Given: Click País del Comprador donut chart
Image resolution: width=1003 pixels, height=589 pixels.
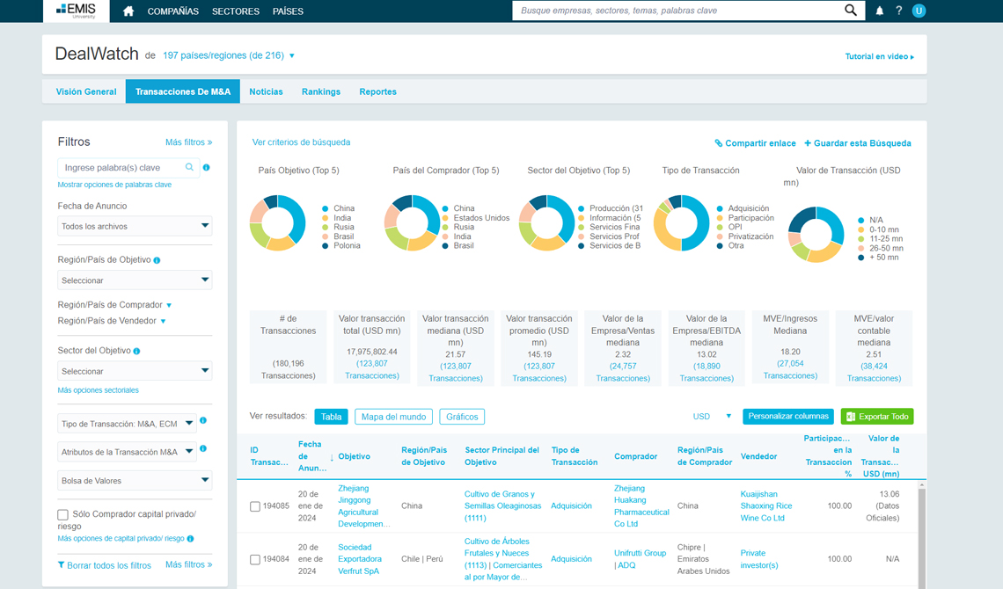Looking at the screenshot, I should (413, 223).
